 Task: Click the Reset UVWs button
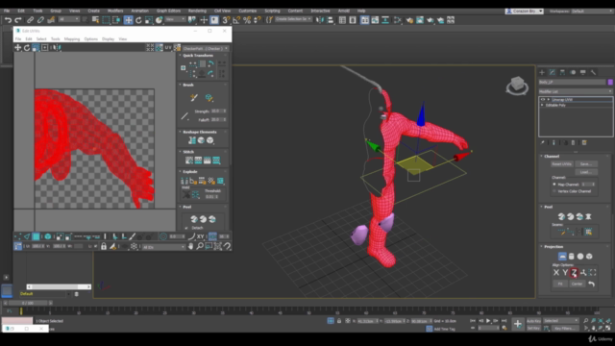pyautogui.click(x=561, y=164)
